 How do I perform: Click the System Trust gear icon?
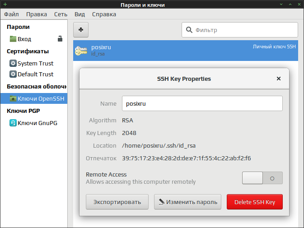coord(13,63)
